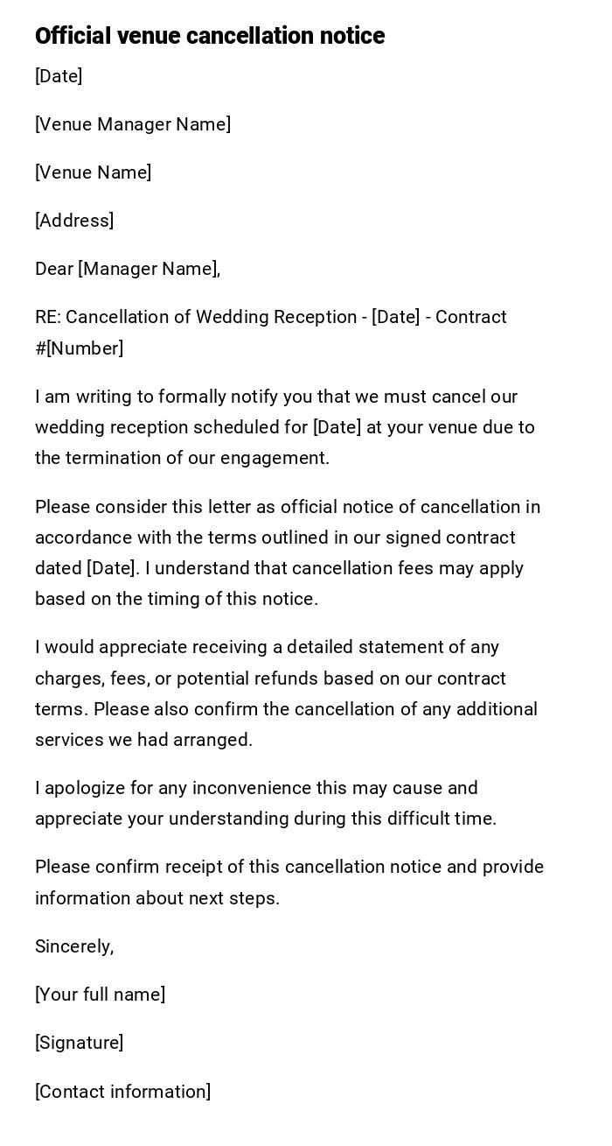Click the [Contact information] placeholder
The width and height of the screenshot is (612, 1146).
122,1092
